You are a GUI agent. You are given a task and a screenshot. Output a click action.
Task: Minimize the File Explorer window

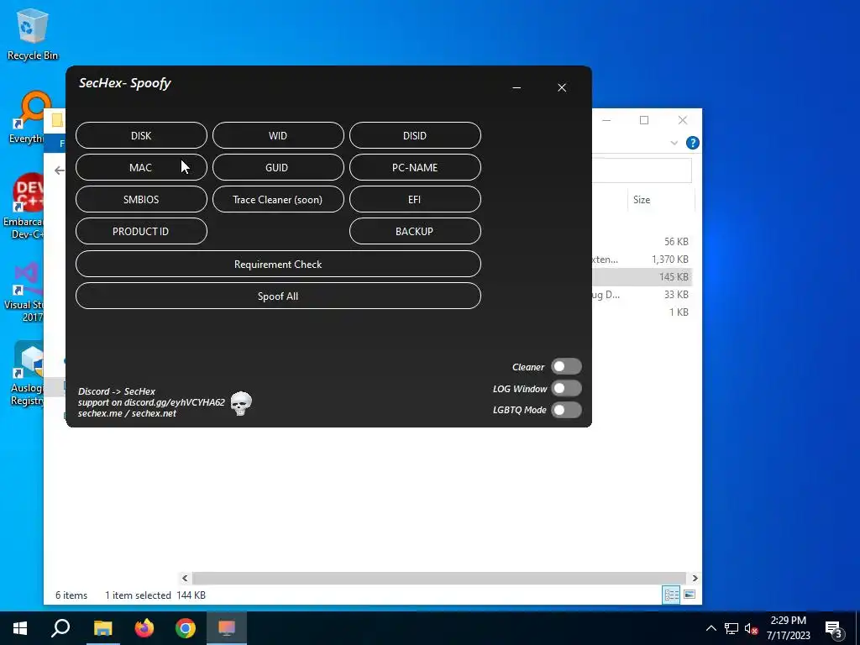606,120
